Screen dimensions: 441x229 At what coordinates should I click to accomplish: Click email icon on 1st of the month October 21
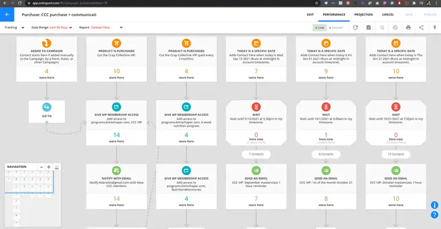pyautogui.click(x=326, y=171)
